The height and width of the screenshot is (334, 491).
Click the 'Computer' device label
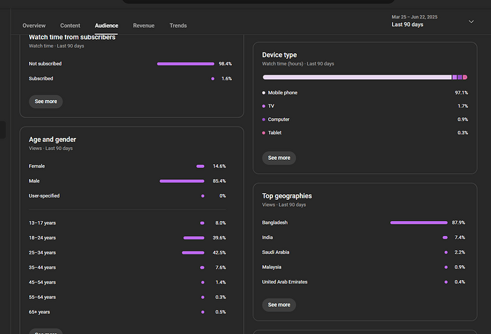click(x=279, y=119)
